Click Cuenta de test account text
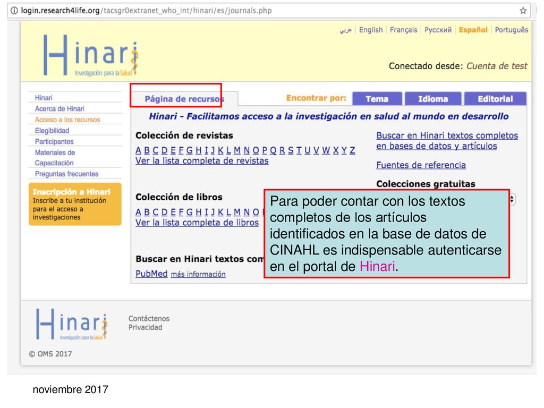 pos(497,66)
